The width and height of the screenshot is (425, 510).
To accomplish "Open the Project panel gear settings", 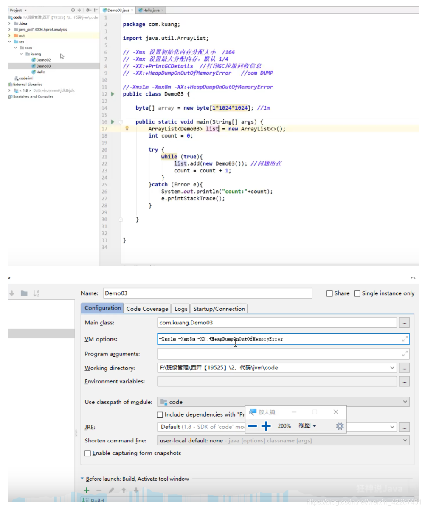I will pyautogui.click(x=88, y=10).
